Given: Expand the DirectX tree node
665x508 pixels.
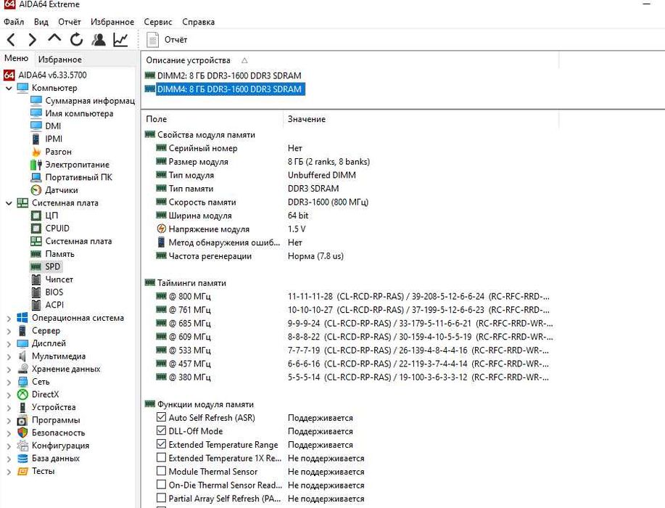Looking at the screenshot, I should pyautogui.click(x=9, y=395).
